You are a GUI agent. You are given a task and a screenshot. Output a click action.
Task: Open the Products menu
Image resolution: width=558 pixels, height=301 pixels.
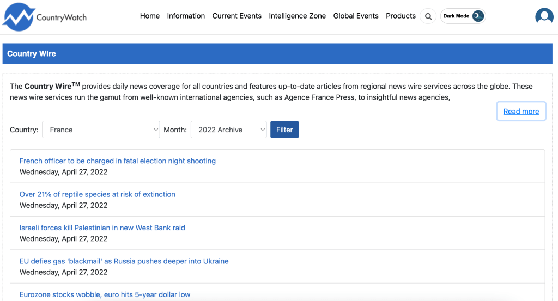[x=401, y=16]
